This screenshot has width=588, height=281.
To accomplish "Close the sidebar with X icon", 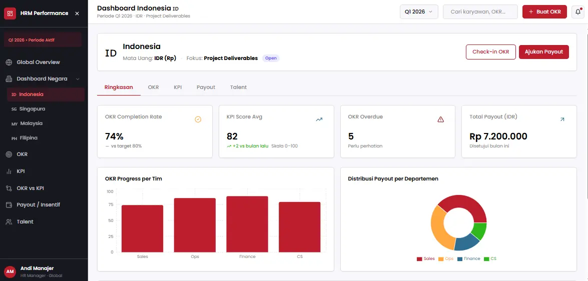I will (x=77, y=13).
